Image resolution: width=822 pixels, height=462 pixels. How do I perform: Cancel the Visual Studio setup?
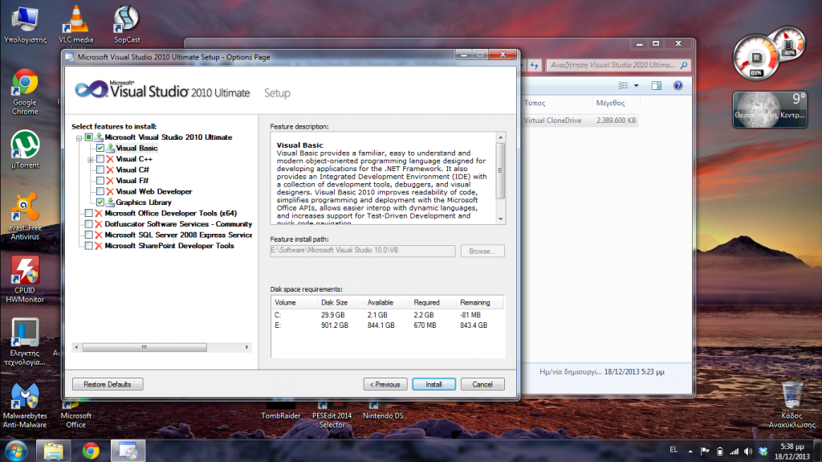pos(482,384)
